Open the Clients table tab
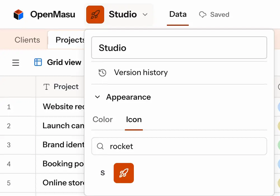This screenshot has width=280, height=196. (x=27, y=40)
